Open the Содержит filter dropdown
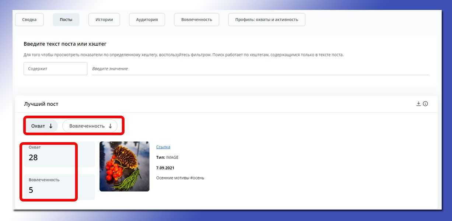Viewport: 452px width, 221px height. (x=55, y=69)
